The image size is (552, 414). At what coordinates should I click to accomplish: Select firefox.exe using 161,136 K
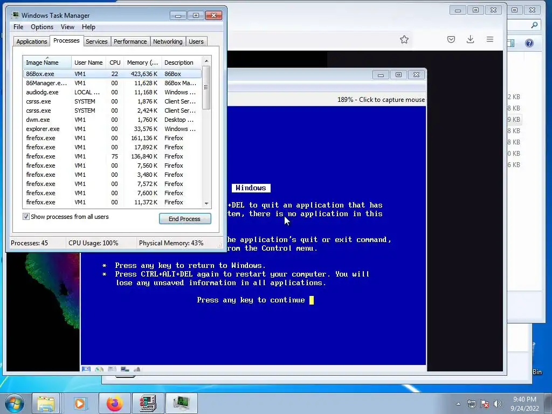112,138
